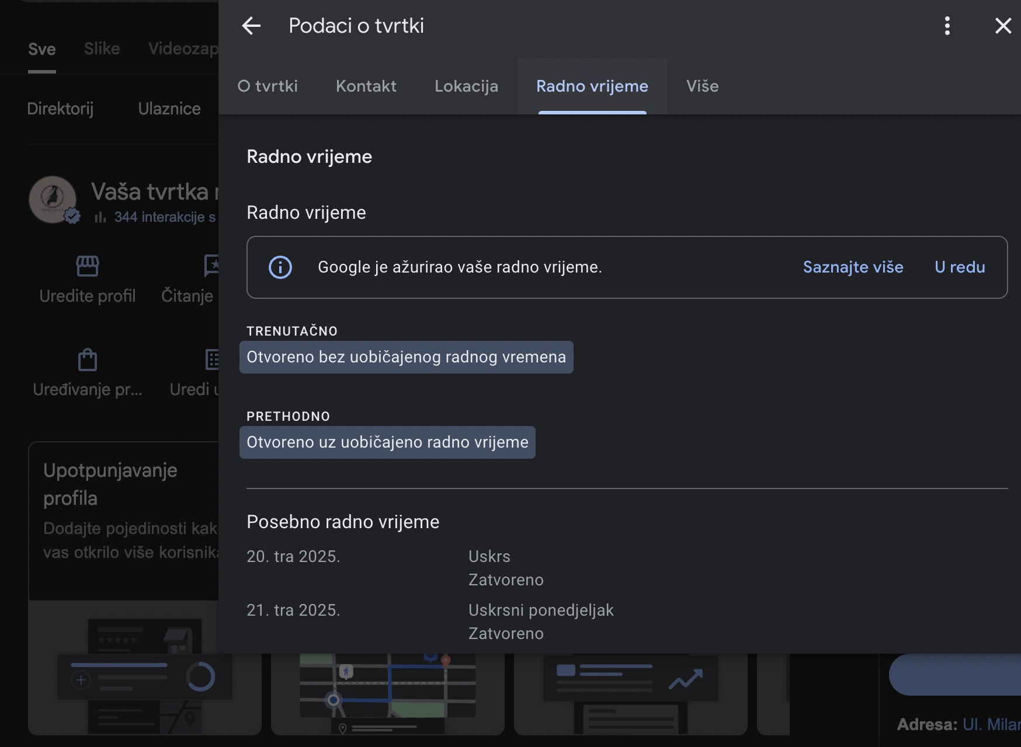The width and height of the screenshot is (1021, 747).
Task: Click the Čitanje recenzija star icon
Action: [211, 265]
